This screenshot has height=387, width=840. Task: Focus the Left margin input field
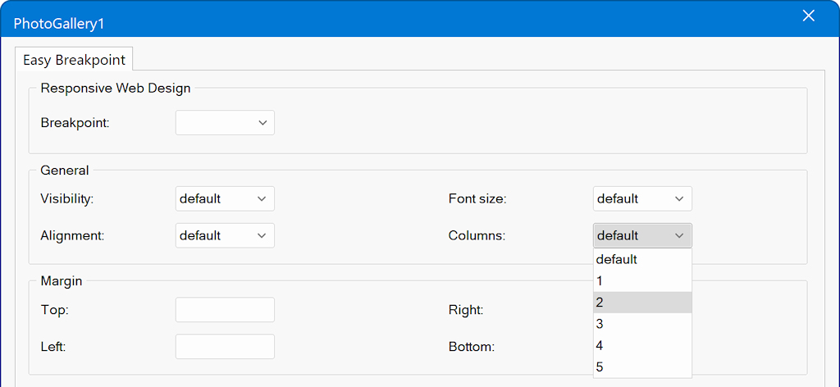point(225,346)
